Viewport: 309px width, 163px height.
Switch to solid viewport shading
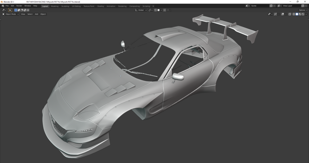click(x=297, y=14)
